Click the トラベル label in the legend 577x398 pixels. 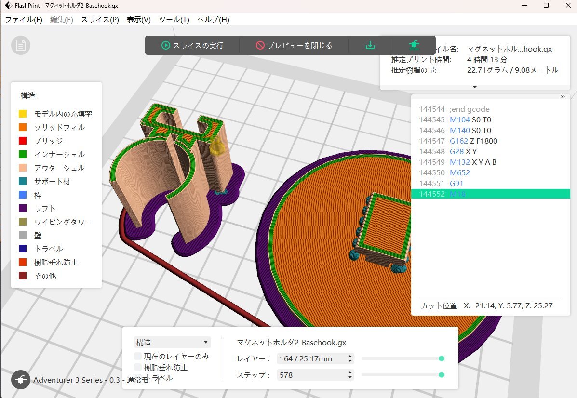click(x=49, y=249)
